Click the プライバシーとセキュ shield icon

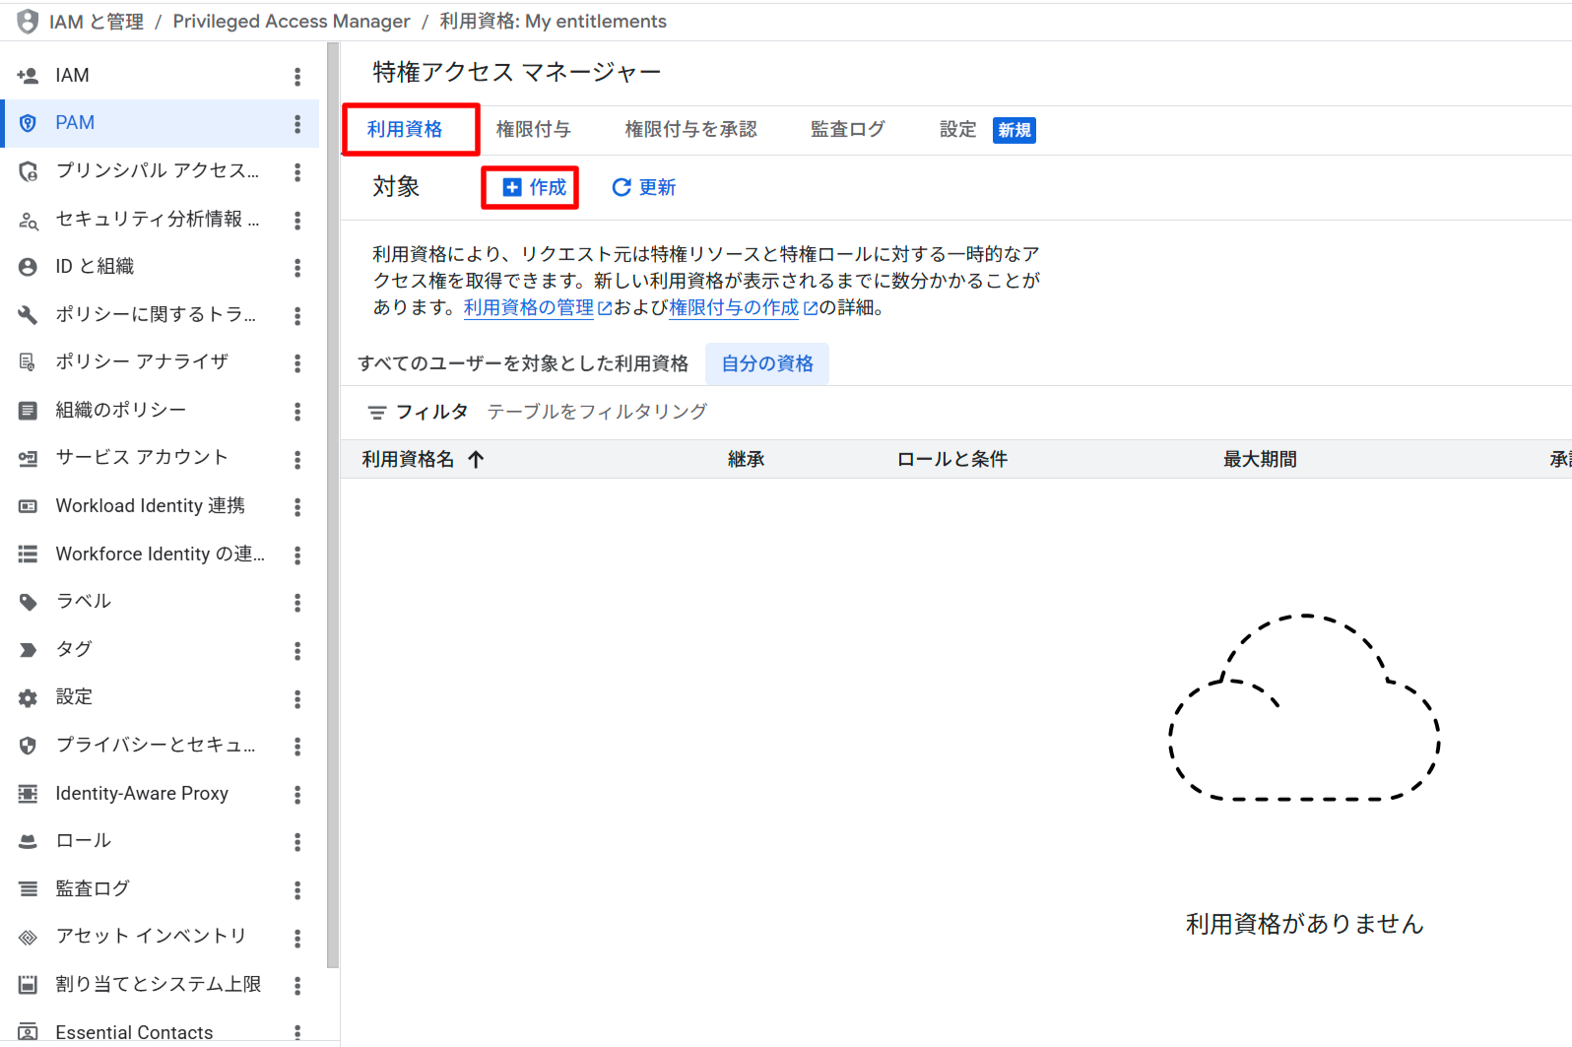(x=28, y=746)
